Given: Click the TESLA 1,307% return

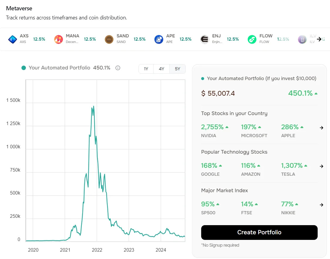Looking at the screenshot, I should (x=294, y=165).
